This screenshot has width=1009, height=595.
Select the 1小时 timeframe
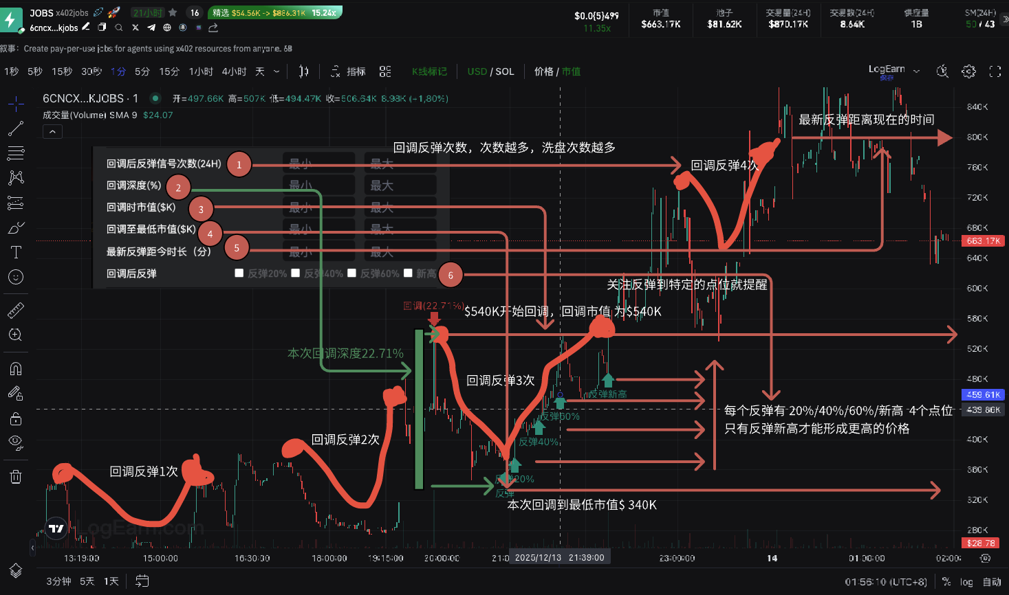pos(201,71)
